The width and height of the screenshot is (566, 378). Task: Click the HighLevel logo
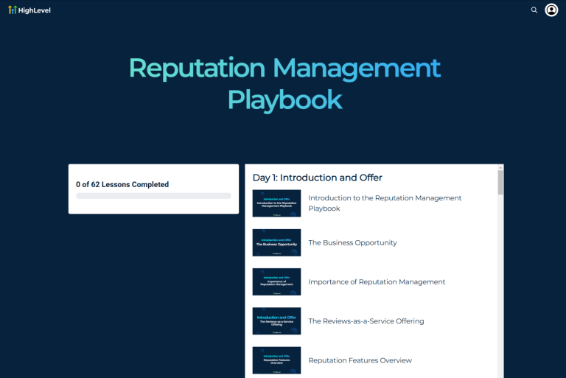click(x=13, y=10)
